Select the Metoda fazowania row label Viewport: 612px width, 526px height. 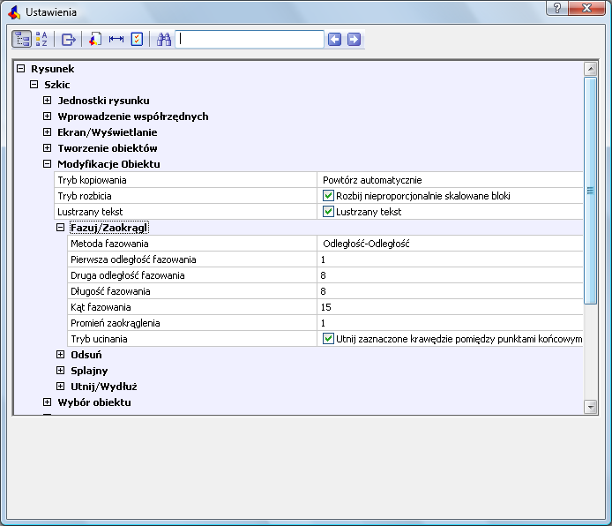coord(109,244)
